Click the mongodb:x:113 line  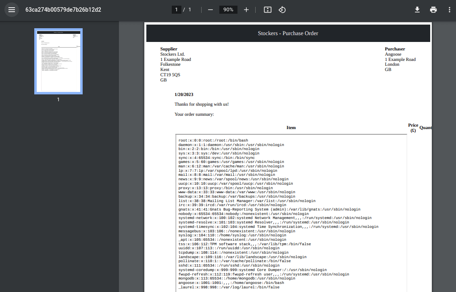click(x=237, y=278)
